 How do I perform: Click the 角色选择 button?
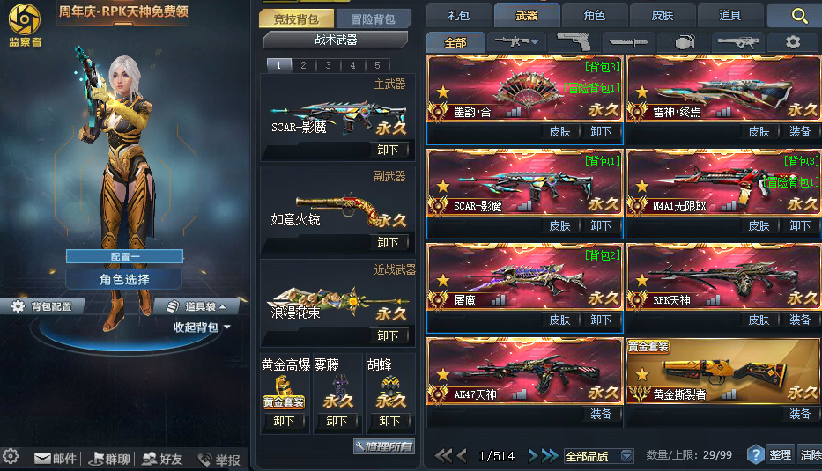point(124,279)
